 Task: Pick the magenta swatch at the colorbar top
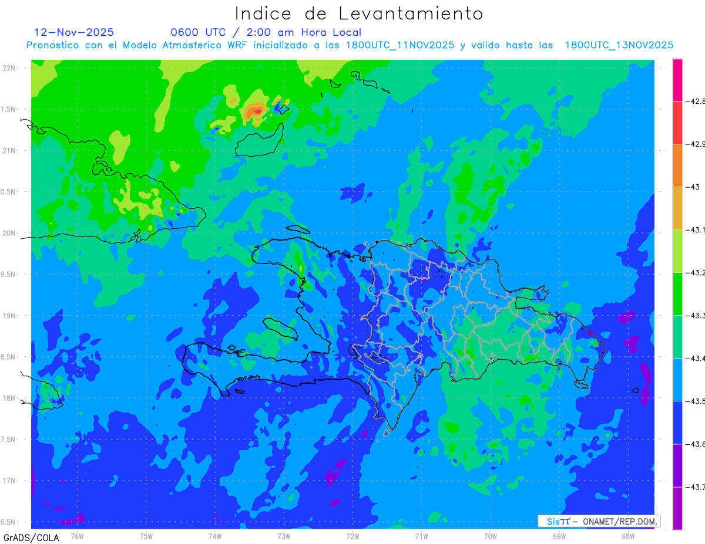click(x=677, y=80)
